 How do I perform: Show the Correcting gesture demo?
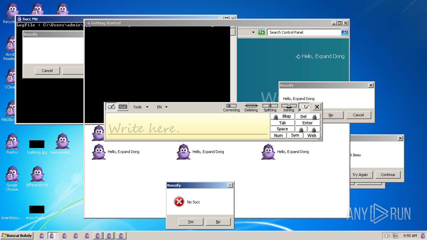[231, 107]
